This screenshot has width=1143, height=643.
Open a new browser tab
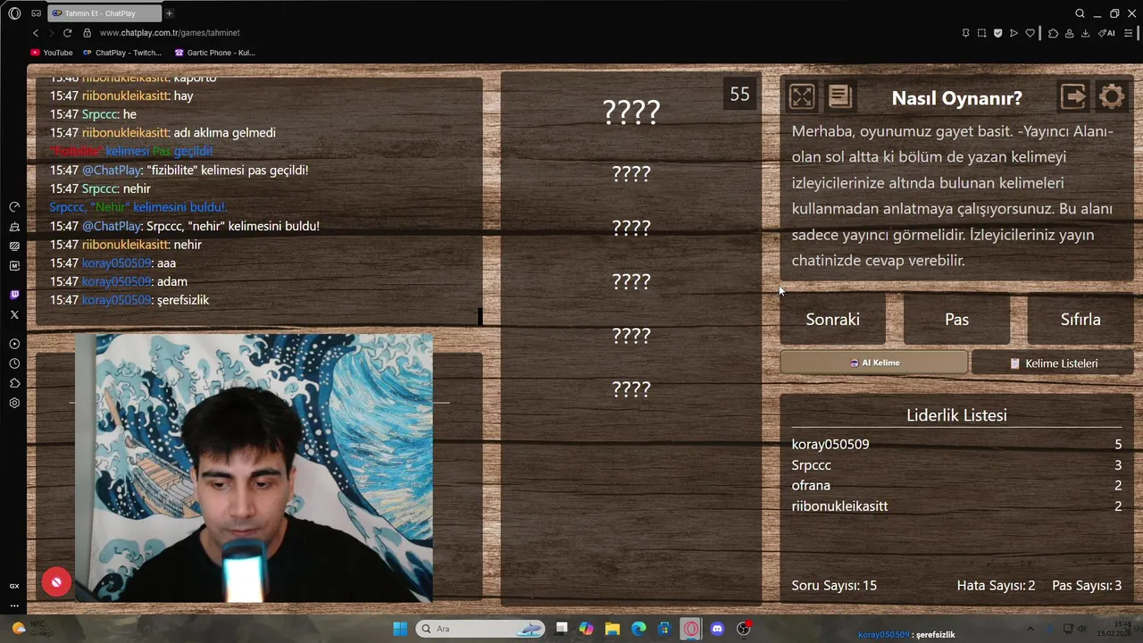pos(169,13)
